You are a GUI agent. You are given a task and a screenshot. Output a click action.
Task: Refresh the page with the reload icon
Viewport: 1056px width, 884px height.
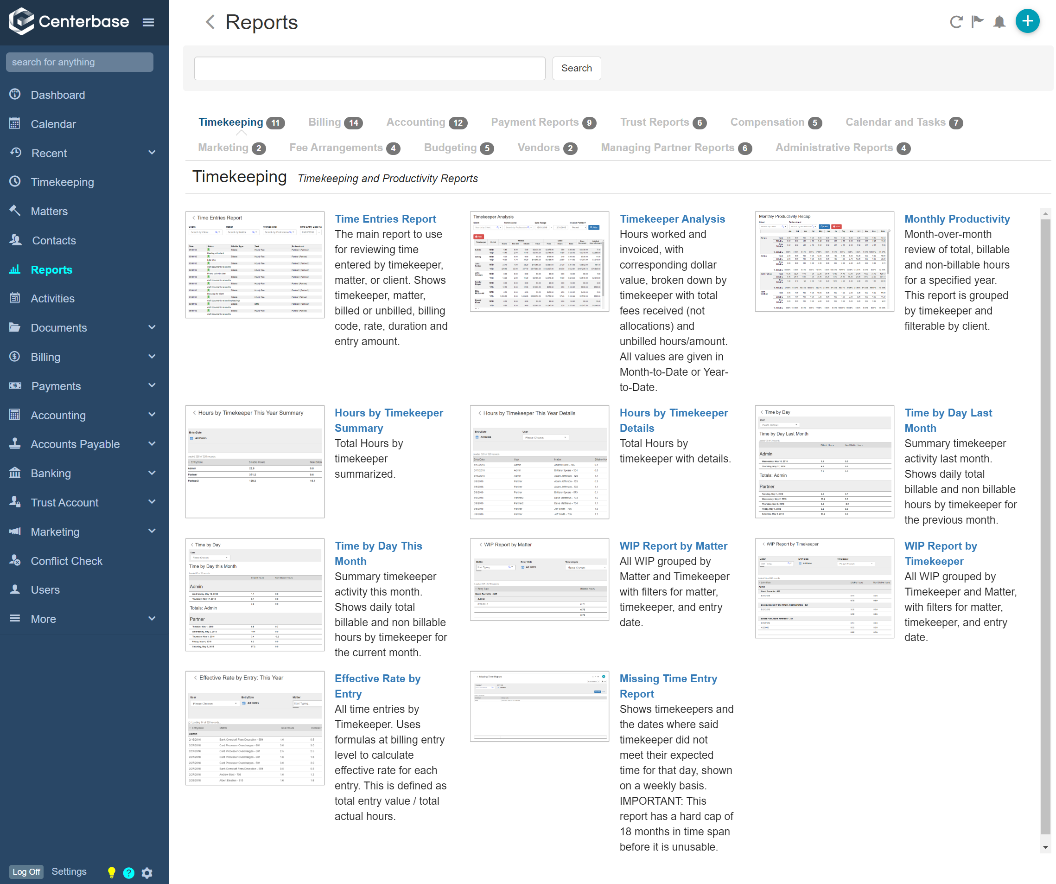[956, 22]
